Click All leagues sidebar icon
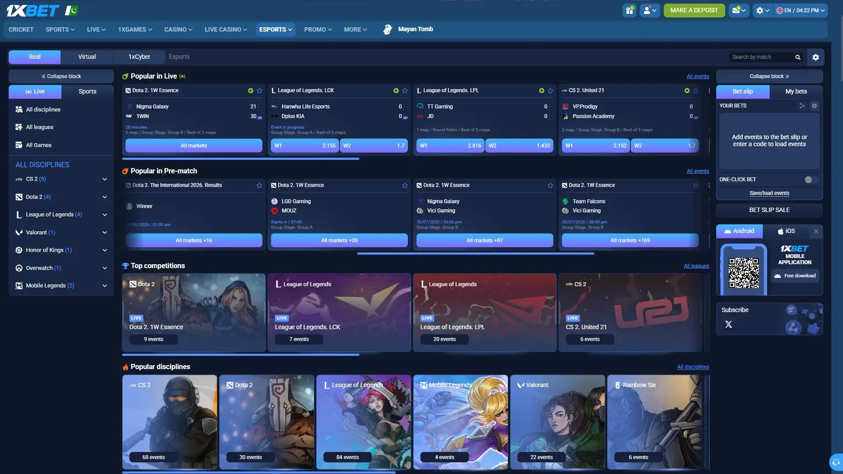This screenshot has width=843, height=474. (19, 127)
